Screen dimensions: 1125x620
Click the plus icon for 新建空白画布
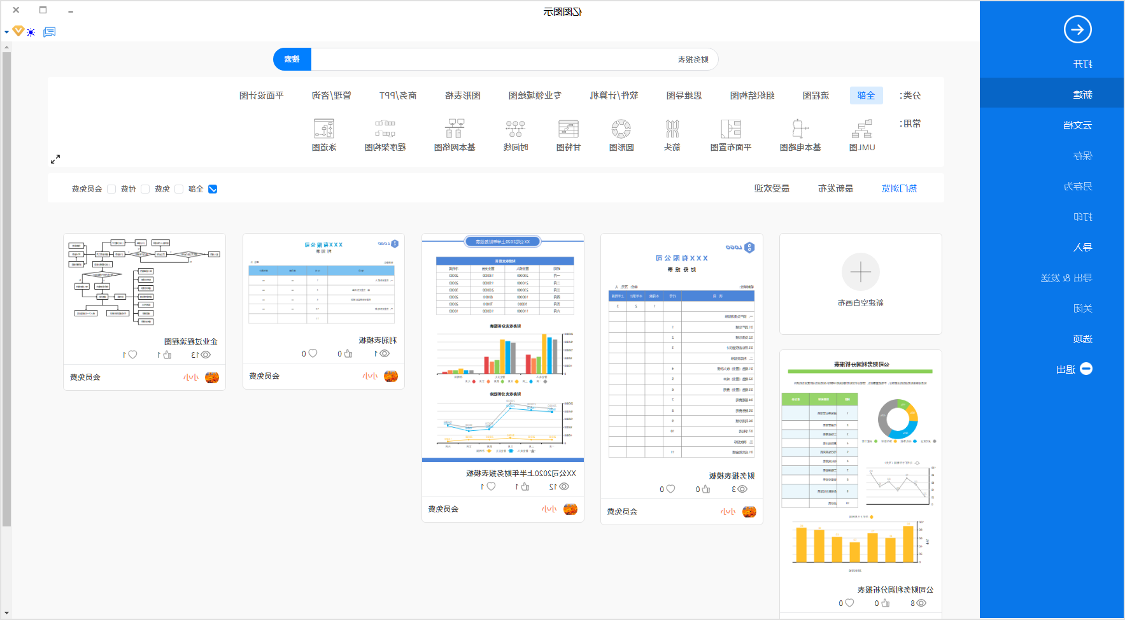point(861,272)
